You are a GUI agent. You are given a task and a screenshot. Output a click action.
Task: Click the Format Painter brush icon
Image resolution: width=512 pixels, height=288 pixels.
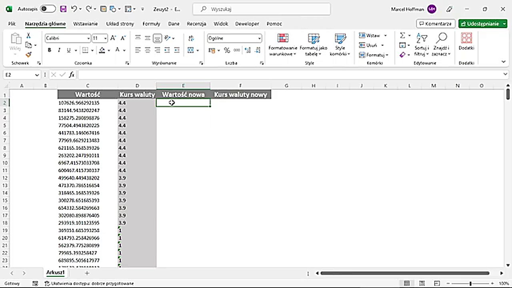(28, 54)
